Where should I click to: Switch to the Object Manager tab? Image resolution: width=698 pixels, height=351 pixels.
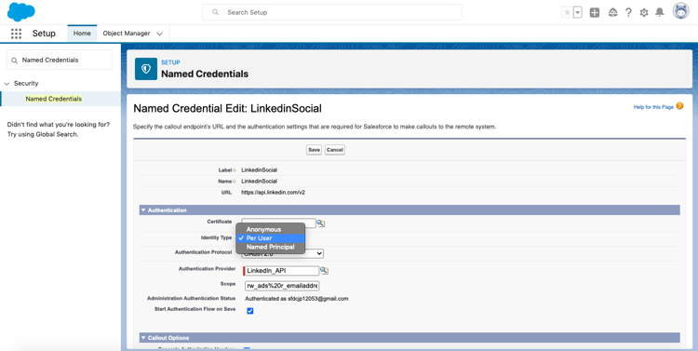click(x=127, y=34)
